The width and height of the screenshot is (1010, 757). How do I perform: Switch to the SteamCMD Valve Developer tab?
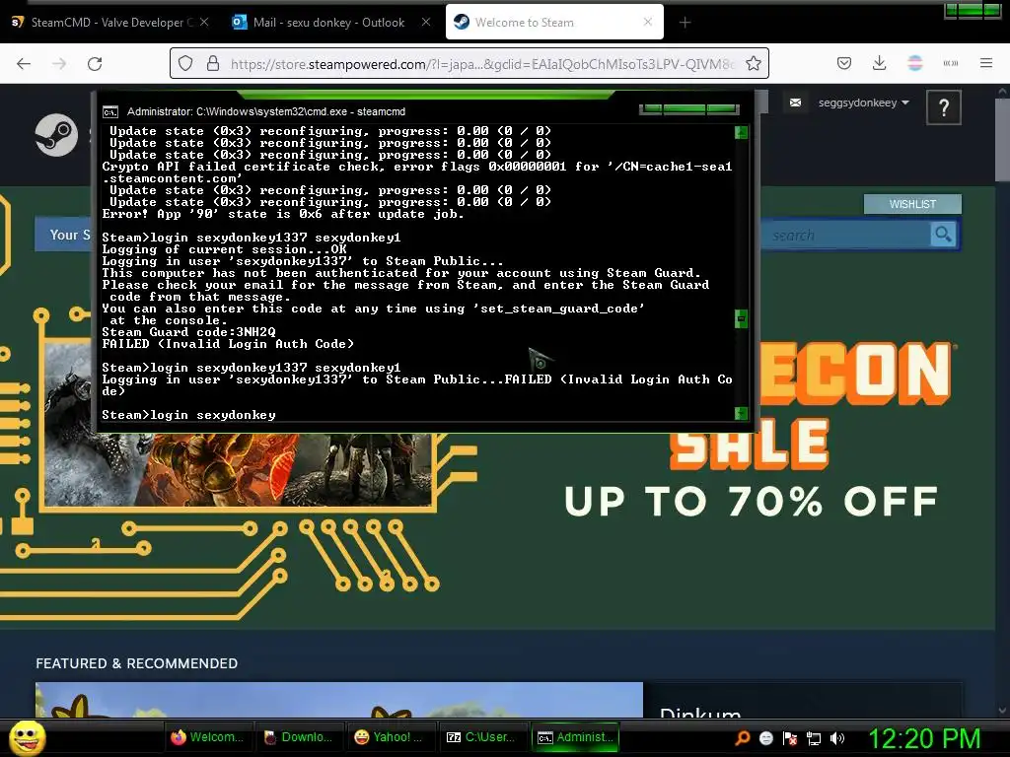(x=109, y=22)
